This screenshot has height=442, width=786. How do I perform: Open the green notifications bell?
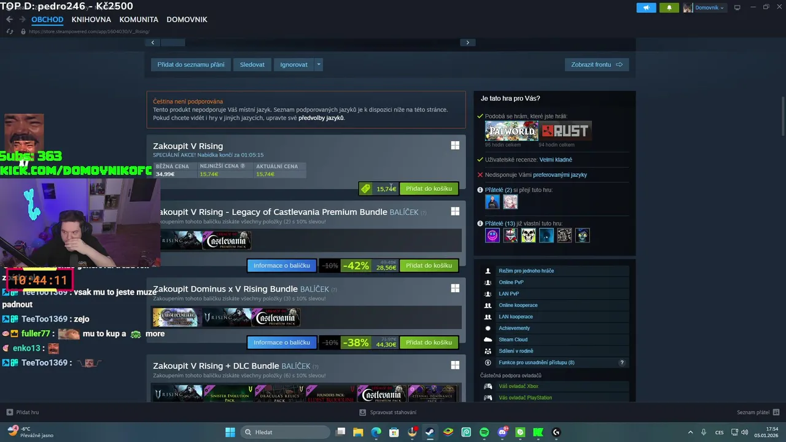point(669,7)
